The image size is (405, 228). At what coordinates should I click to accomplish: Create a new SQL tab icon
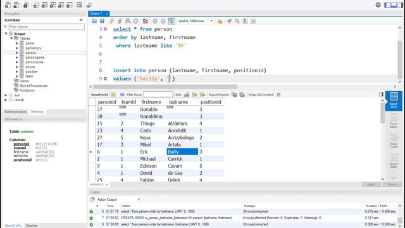(x=8, y=4)
